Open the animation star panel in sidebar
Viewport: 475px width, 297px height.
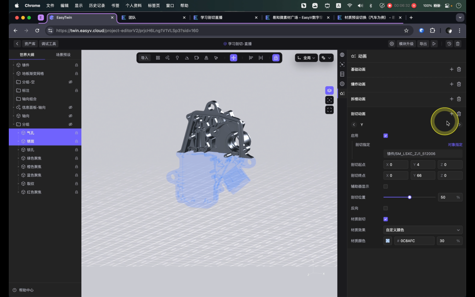[x=342, y=93]
